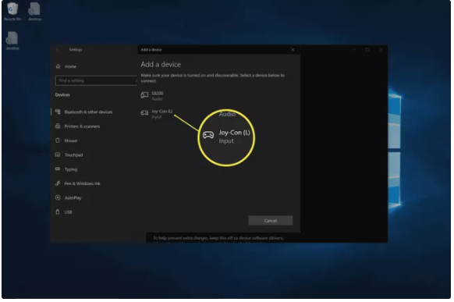Open AutoPlay settings page
The height and width of the screenshot is (302, 454).
click(73, 198)
